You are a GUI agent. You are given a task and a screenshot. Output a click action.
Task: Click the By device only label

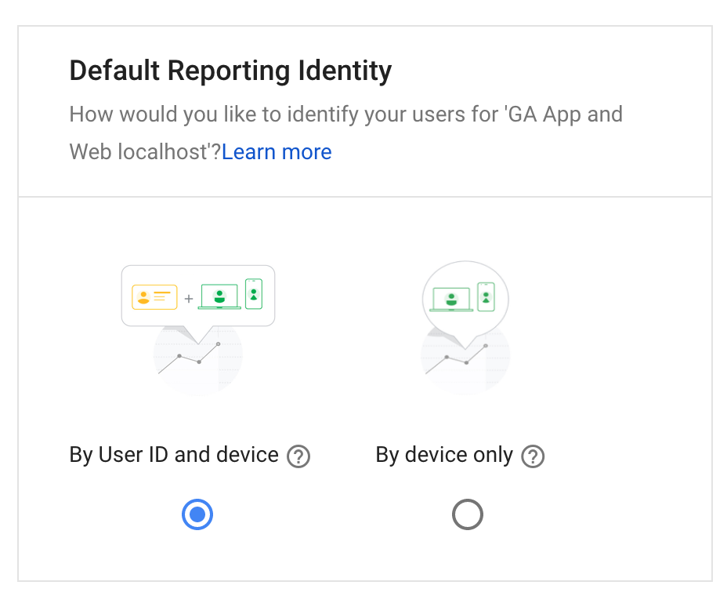[x=444, y=455]
